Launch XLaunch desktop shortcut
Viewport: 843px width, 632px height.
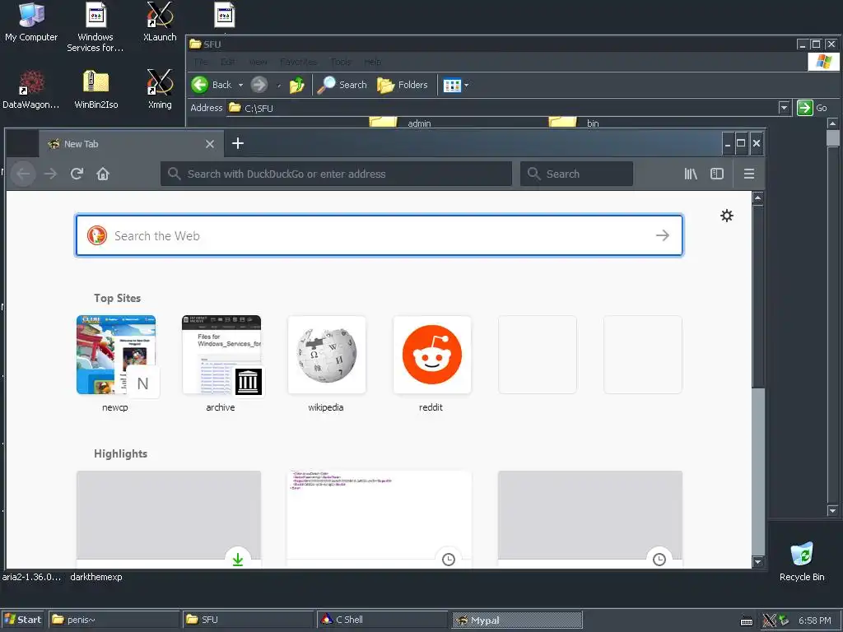coord(160,22)
